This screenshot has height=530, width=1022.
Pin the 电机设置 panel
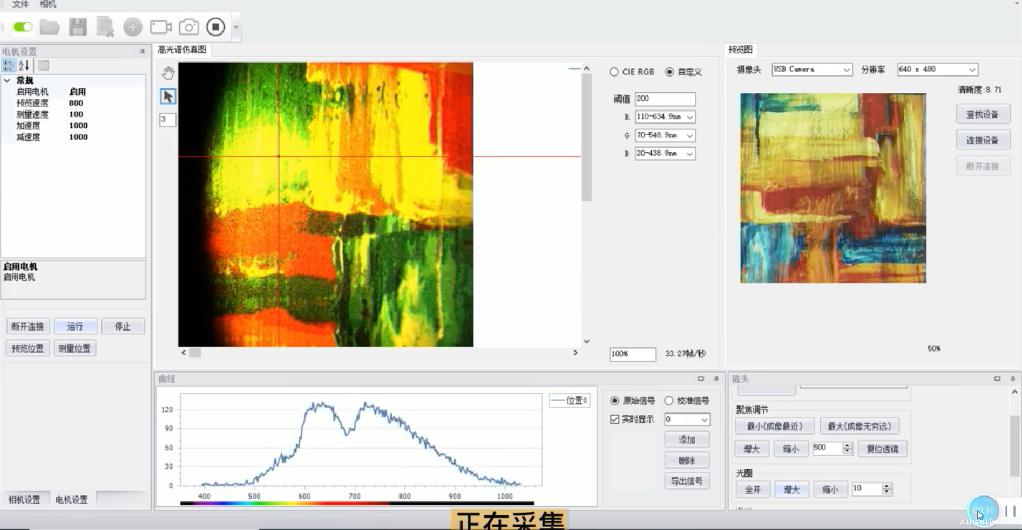click(143, 51)
